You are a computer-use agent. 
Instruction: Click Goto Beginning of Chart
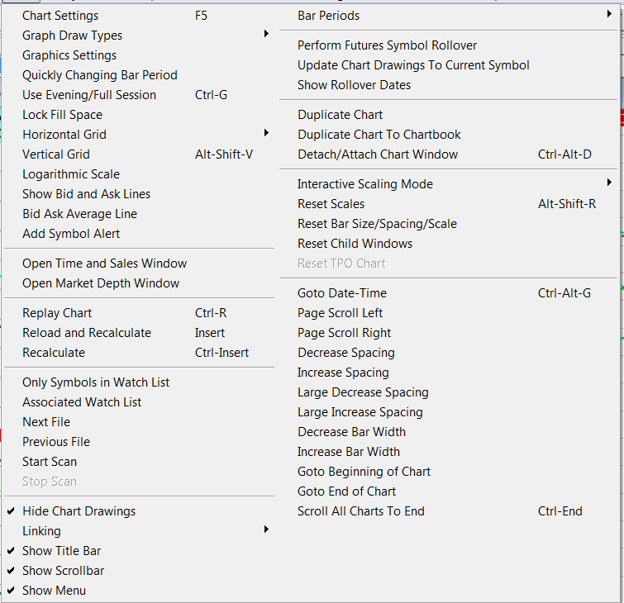click(449, 472)
